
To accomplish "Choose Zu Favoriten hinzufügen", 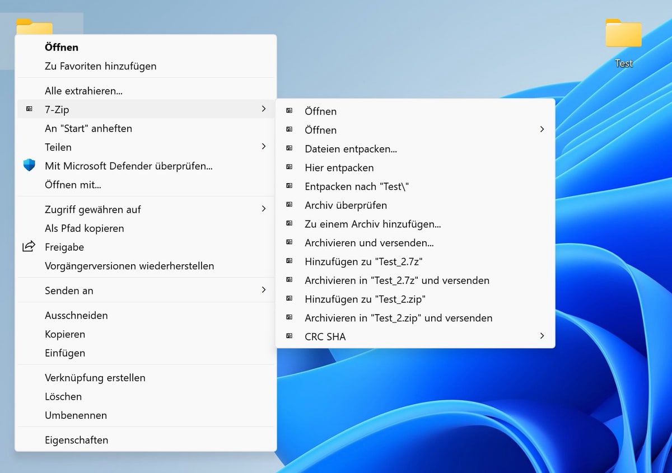I will click(x=100, y=66).
